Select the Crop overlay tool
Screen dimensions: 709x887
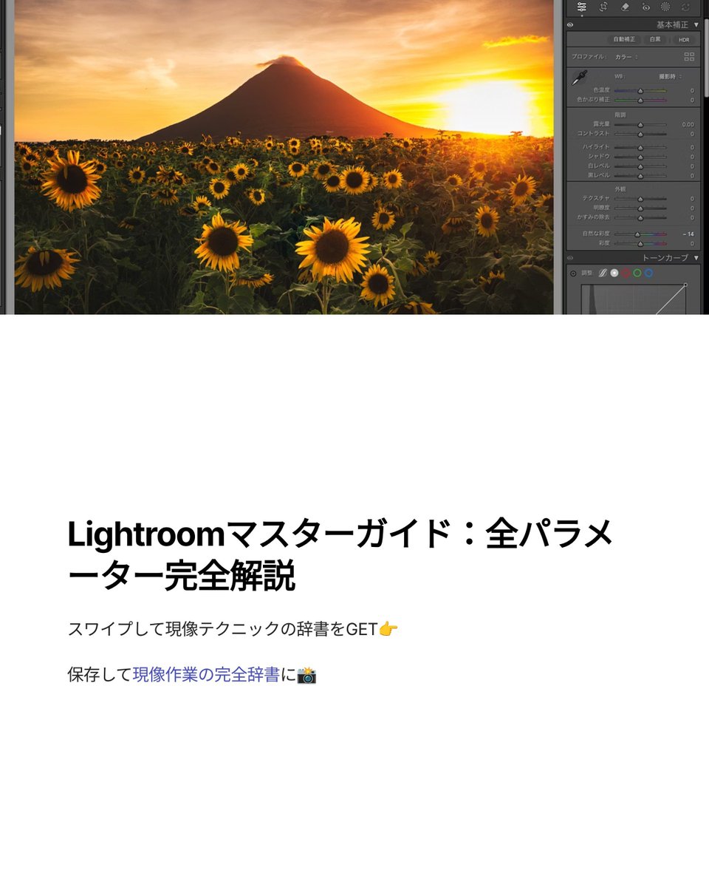point(603,7)
